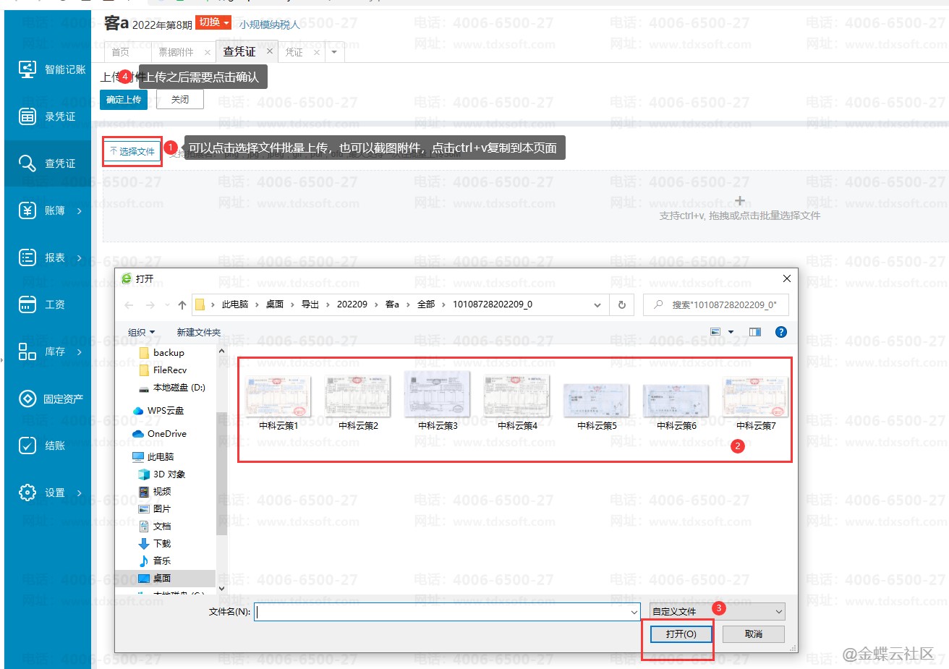Refresh the file dialog folder view
Viewport: 949px width, 669px height.
[x=621, y=305]
